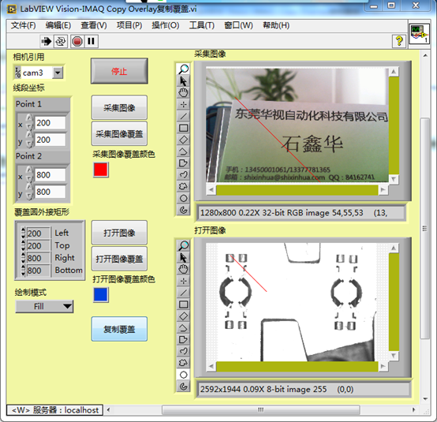Click the horizontal scrollbar under the 采集图像 display

297,190
